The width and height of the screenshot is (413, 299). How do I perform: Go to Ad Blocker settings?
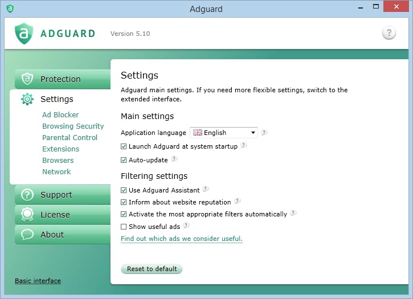tap(60, 115)
